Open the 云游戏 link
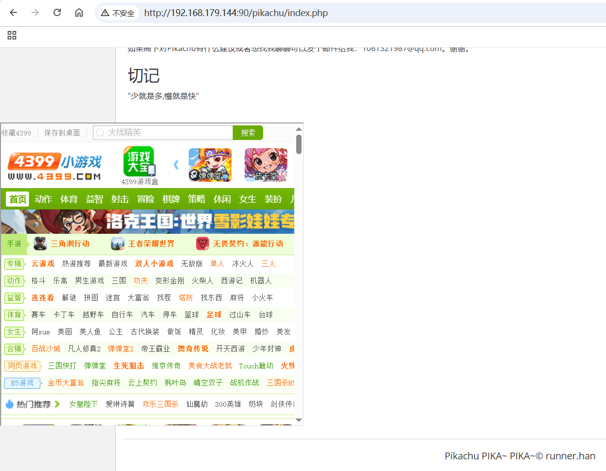Screen dimensions: 606x471 pos(43,263)
